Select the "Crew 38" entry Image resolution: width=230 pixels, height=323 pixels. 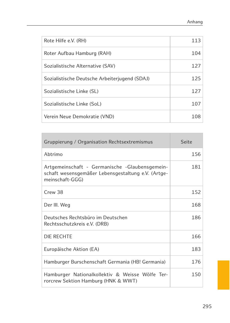(53, 192)
